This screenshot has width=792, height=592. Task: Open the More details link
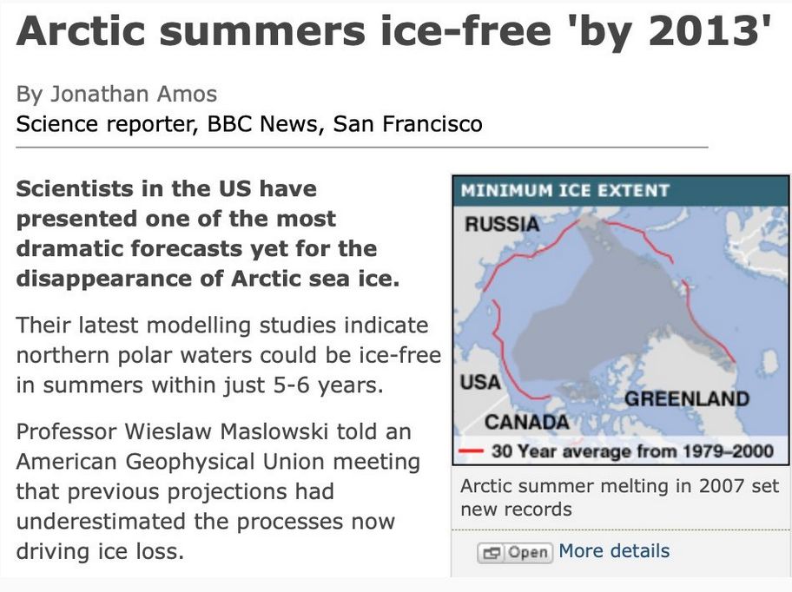pos(614,551)
